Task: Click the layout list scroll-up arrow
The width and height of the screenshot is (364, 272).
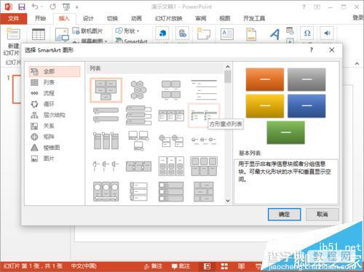Action: [228, 67]
